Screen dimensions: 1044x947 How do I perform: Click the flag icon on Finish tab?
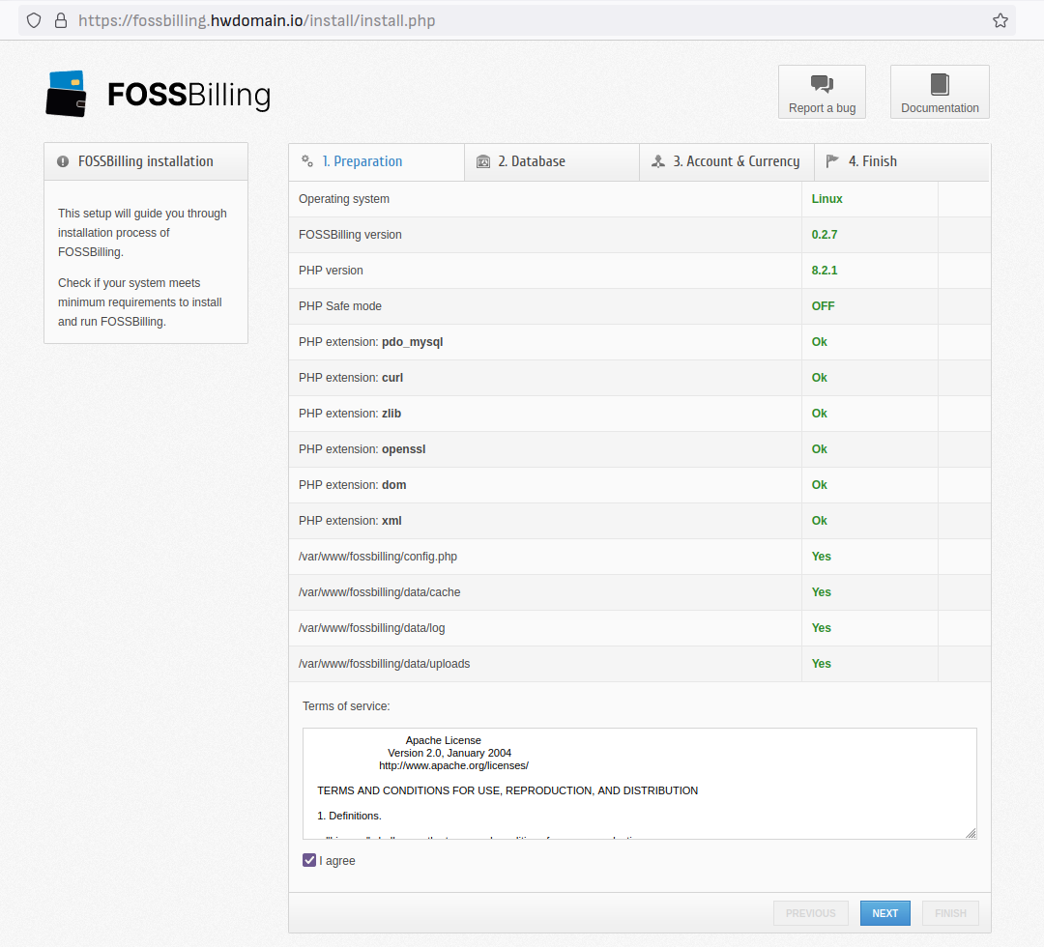pos(832,161)
